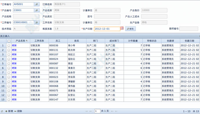200x114 pixels.
Task: Open 烤架 link in row 9
Action: [14, 81]
